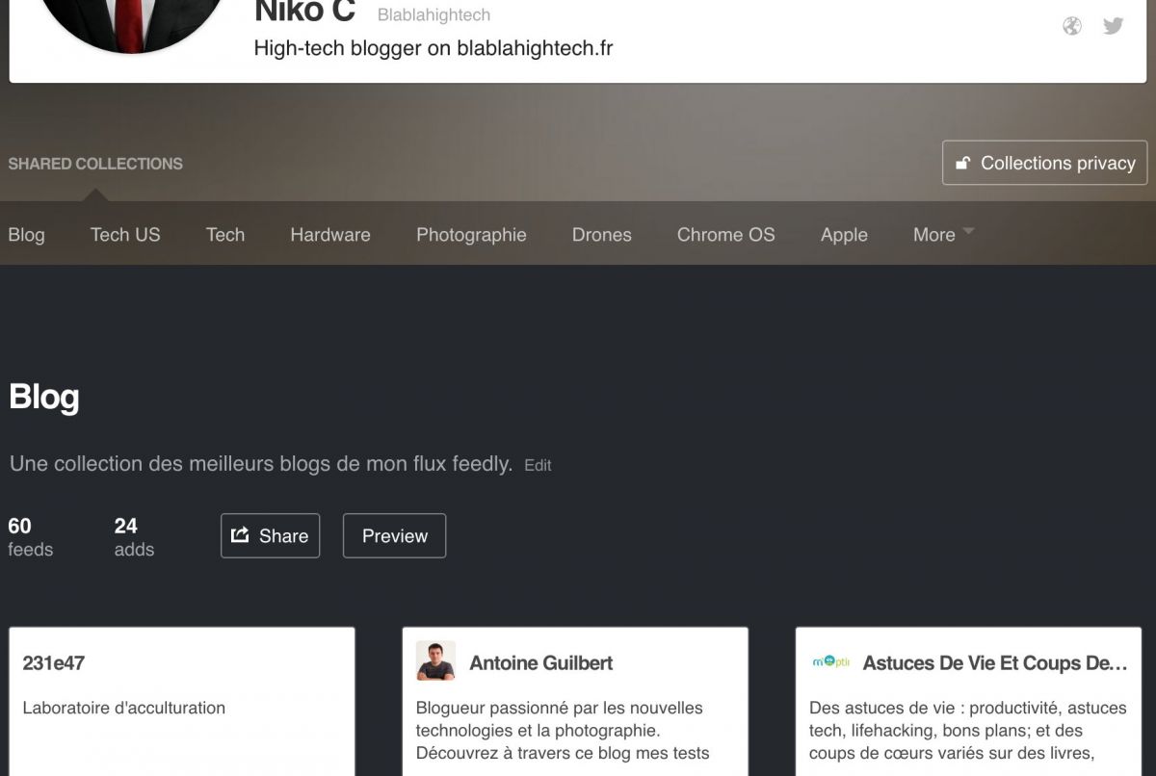The image size is (1156, 776).
Task: Switch to the Tech US tab
Action: pos(125,235)
